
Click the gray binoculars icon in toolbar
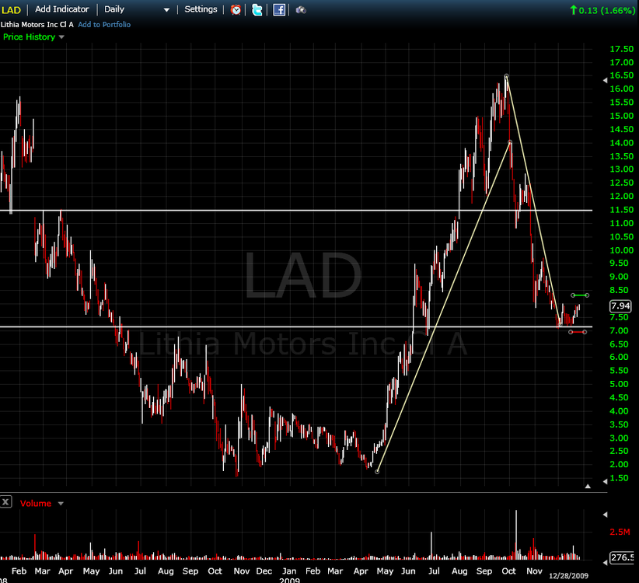point(301,10)
